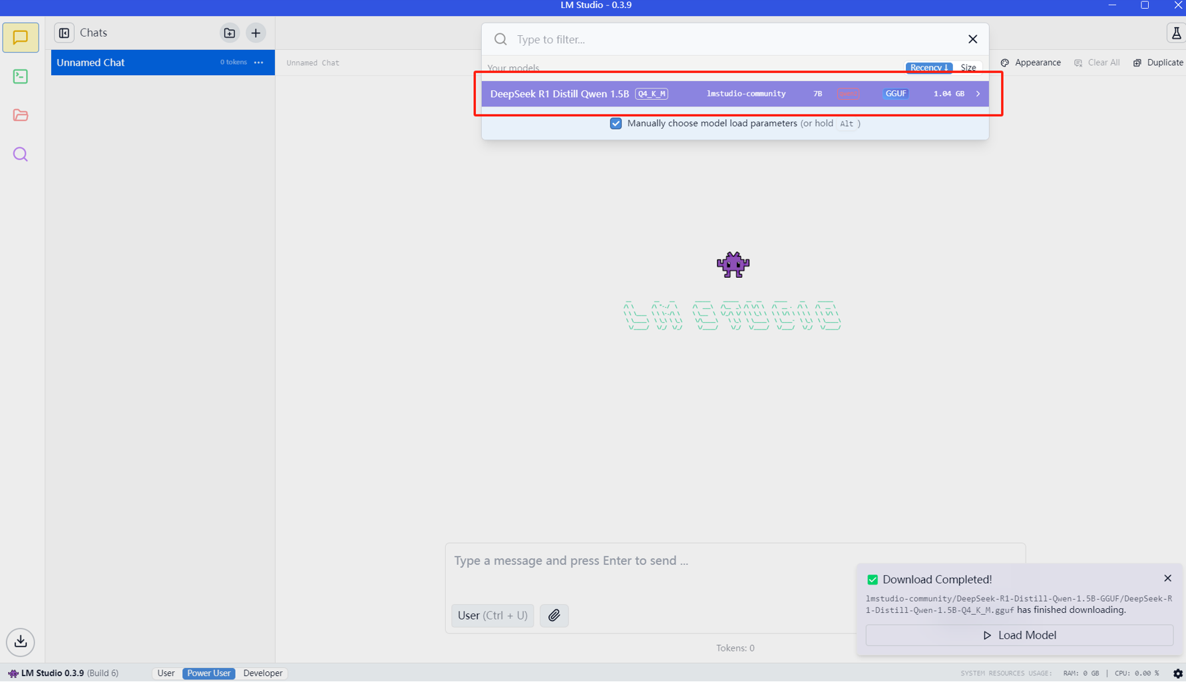1186x682 pixels.
Task: Open the Chat view in the sidebar
Action: click(x=21, y=38)
